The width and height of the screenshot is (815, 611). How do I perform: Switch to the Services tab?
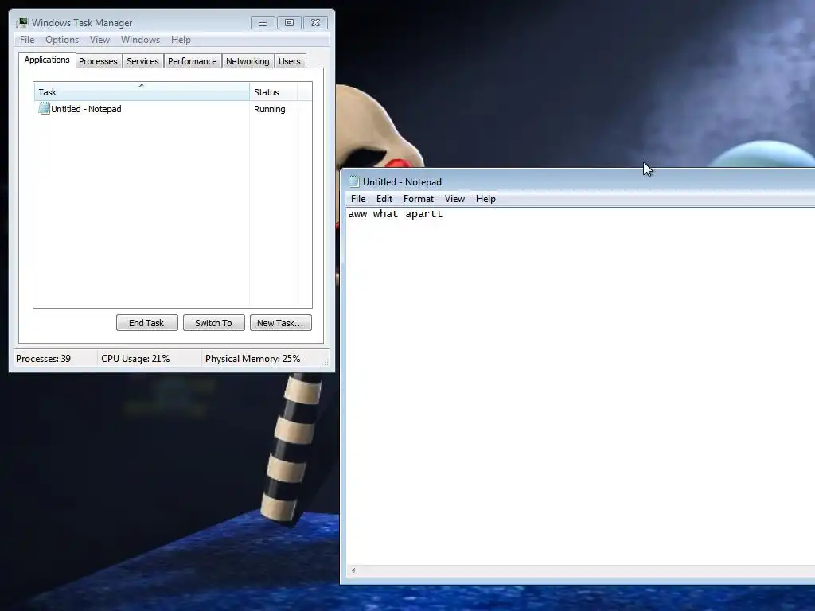(x=143, y=61)
